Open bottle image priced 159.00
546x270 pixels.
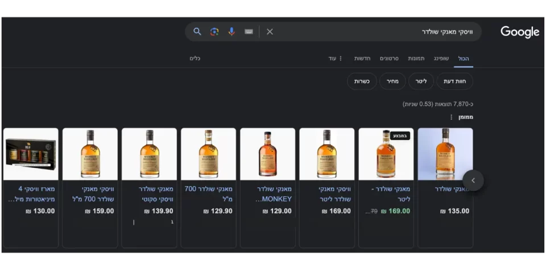click(90, 154)
